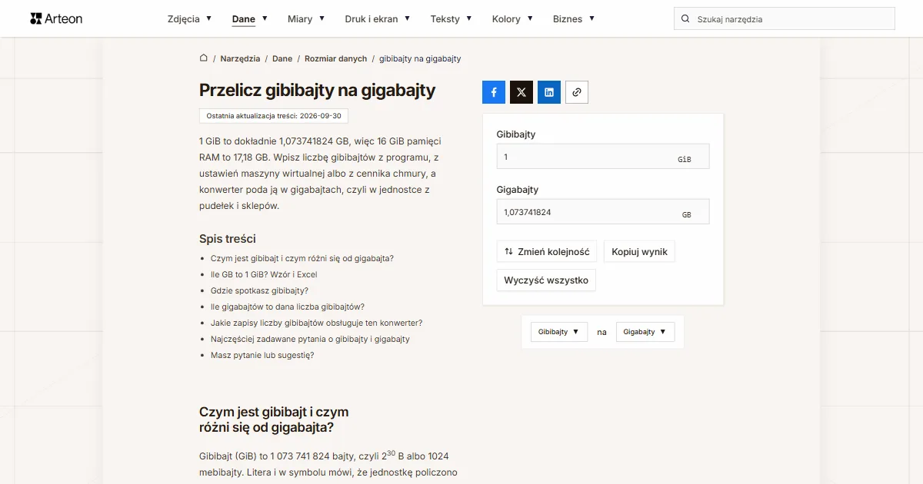This screenshot has width=923, height=484.
Task: Jump to 'Masz pytanie lub sugestię?' link
Action: pos(262,355)
